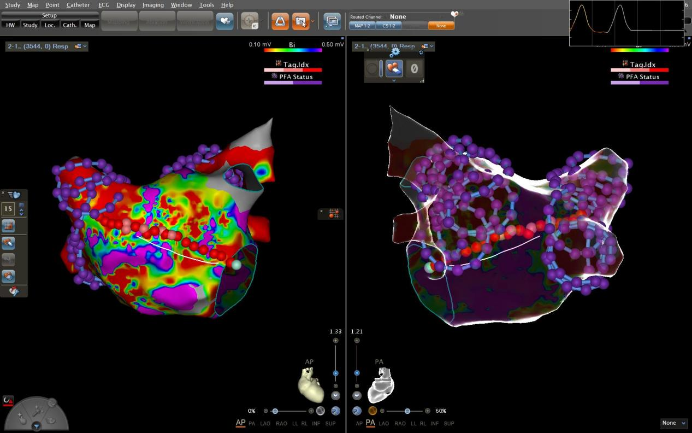Click the orange snapshot camera toolbar icon
The height and width of the screenshot is (433, 692).
(300, 21)
